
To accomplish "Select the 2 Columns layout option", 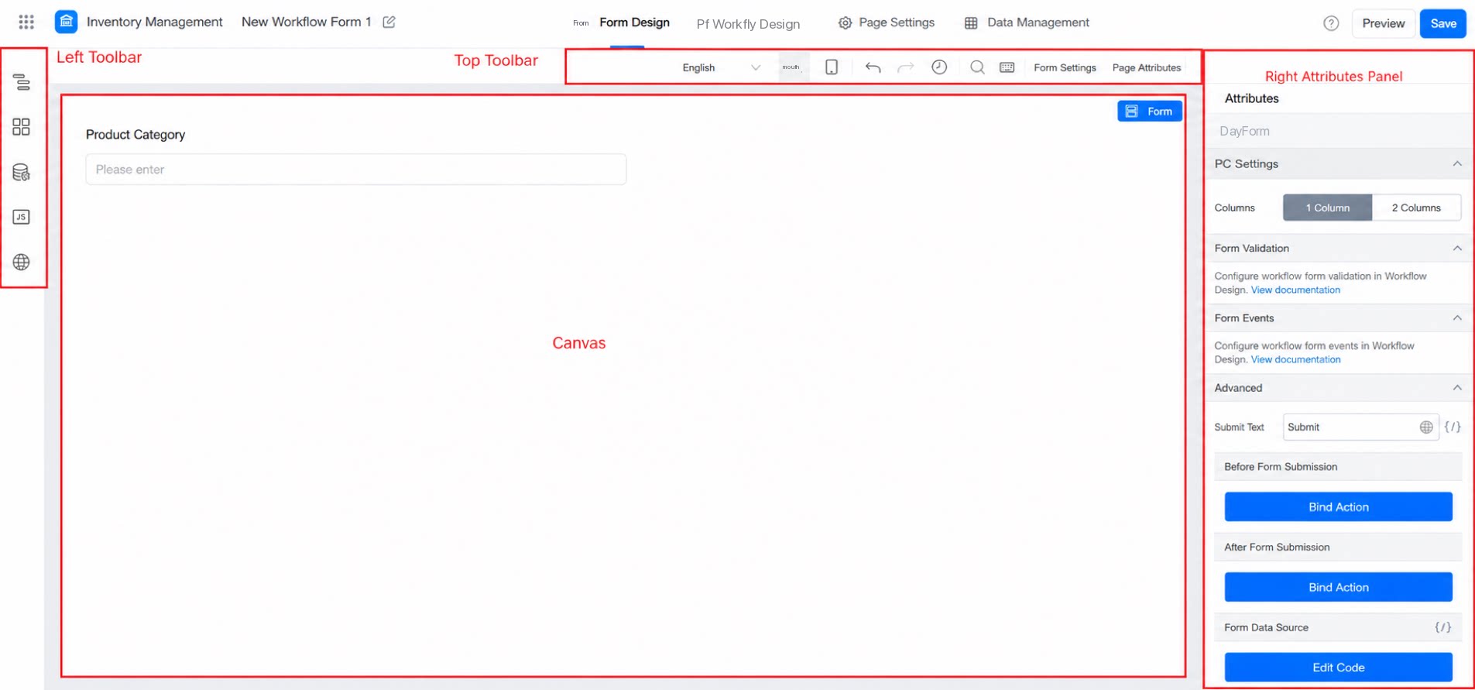I will coord(1416,208).
